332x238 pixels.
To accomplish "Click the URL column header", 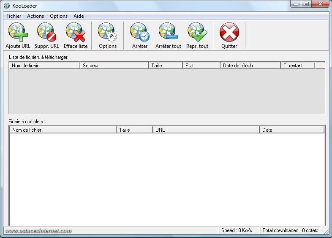I will click(206, 130).
